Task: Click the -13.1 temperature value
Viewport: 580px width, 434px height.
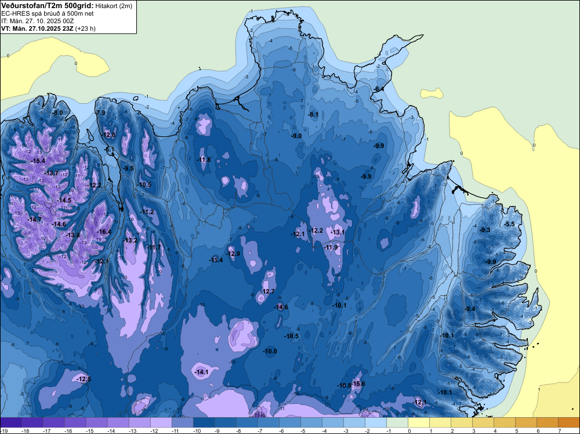Action: [x=338, y=232]
